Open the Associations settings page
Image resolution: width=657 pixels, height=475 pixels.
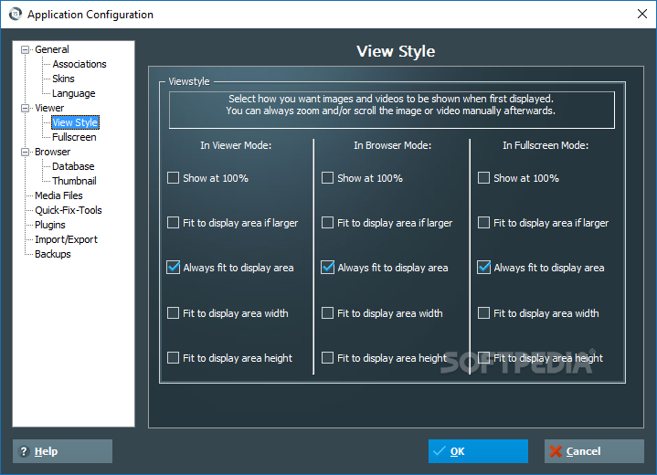click(x=79, y=64)
